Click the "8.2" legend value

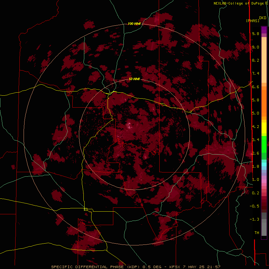(256, 60)
